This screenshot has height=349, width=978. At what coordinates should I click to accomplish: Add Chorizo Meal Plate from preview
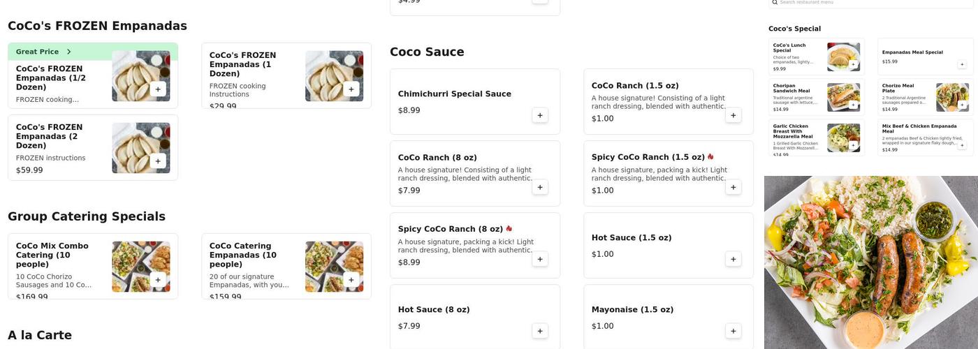(x=962, y=105)
